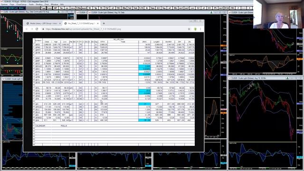The height and width of the screenshot is (171, 304).
Task: Click the High column header
Action: [56, 42]
